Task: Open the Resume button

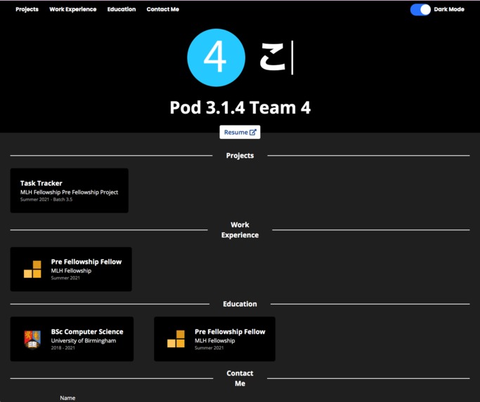Action: pos(240,132)
